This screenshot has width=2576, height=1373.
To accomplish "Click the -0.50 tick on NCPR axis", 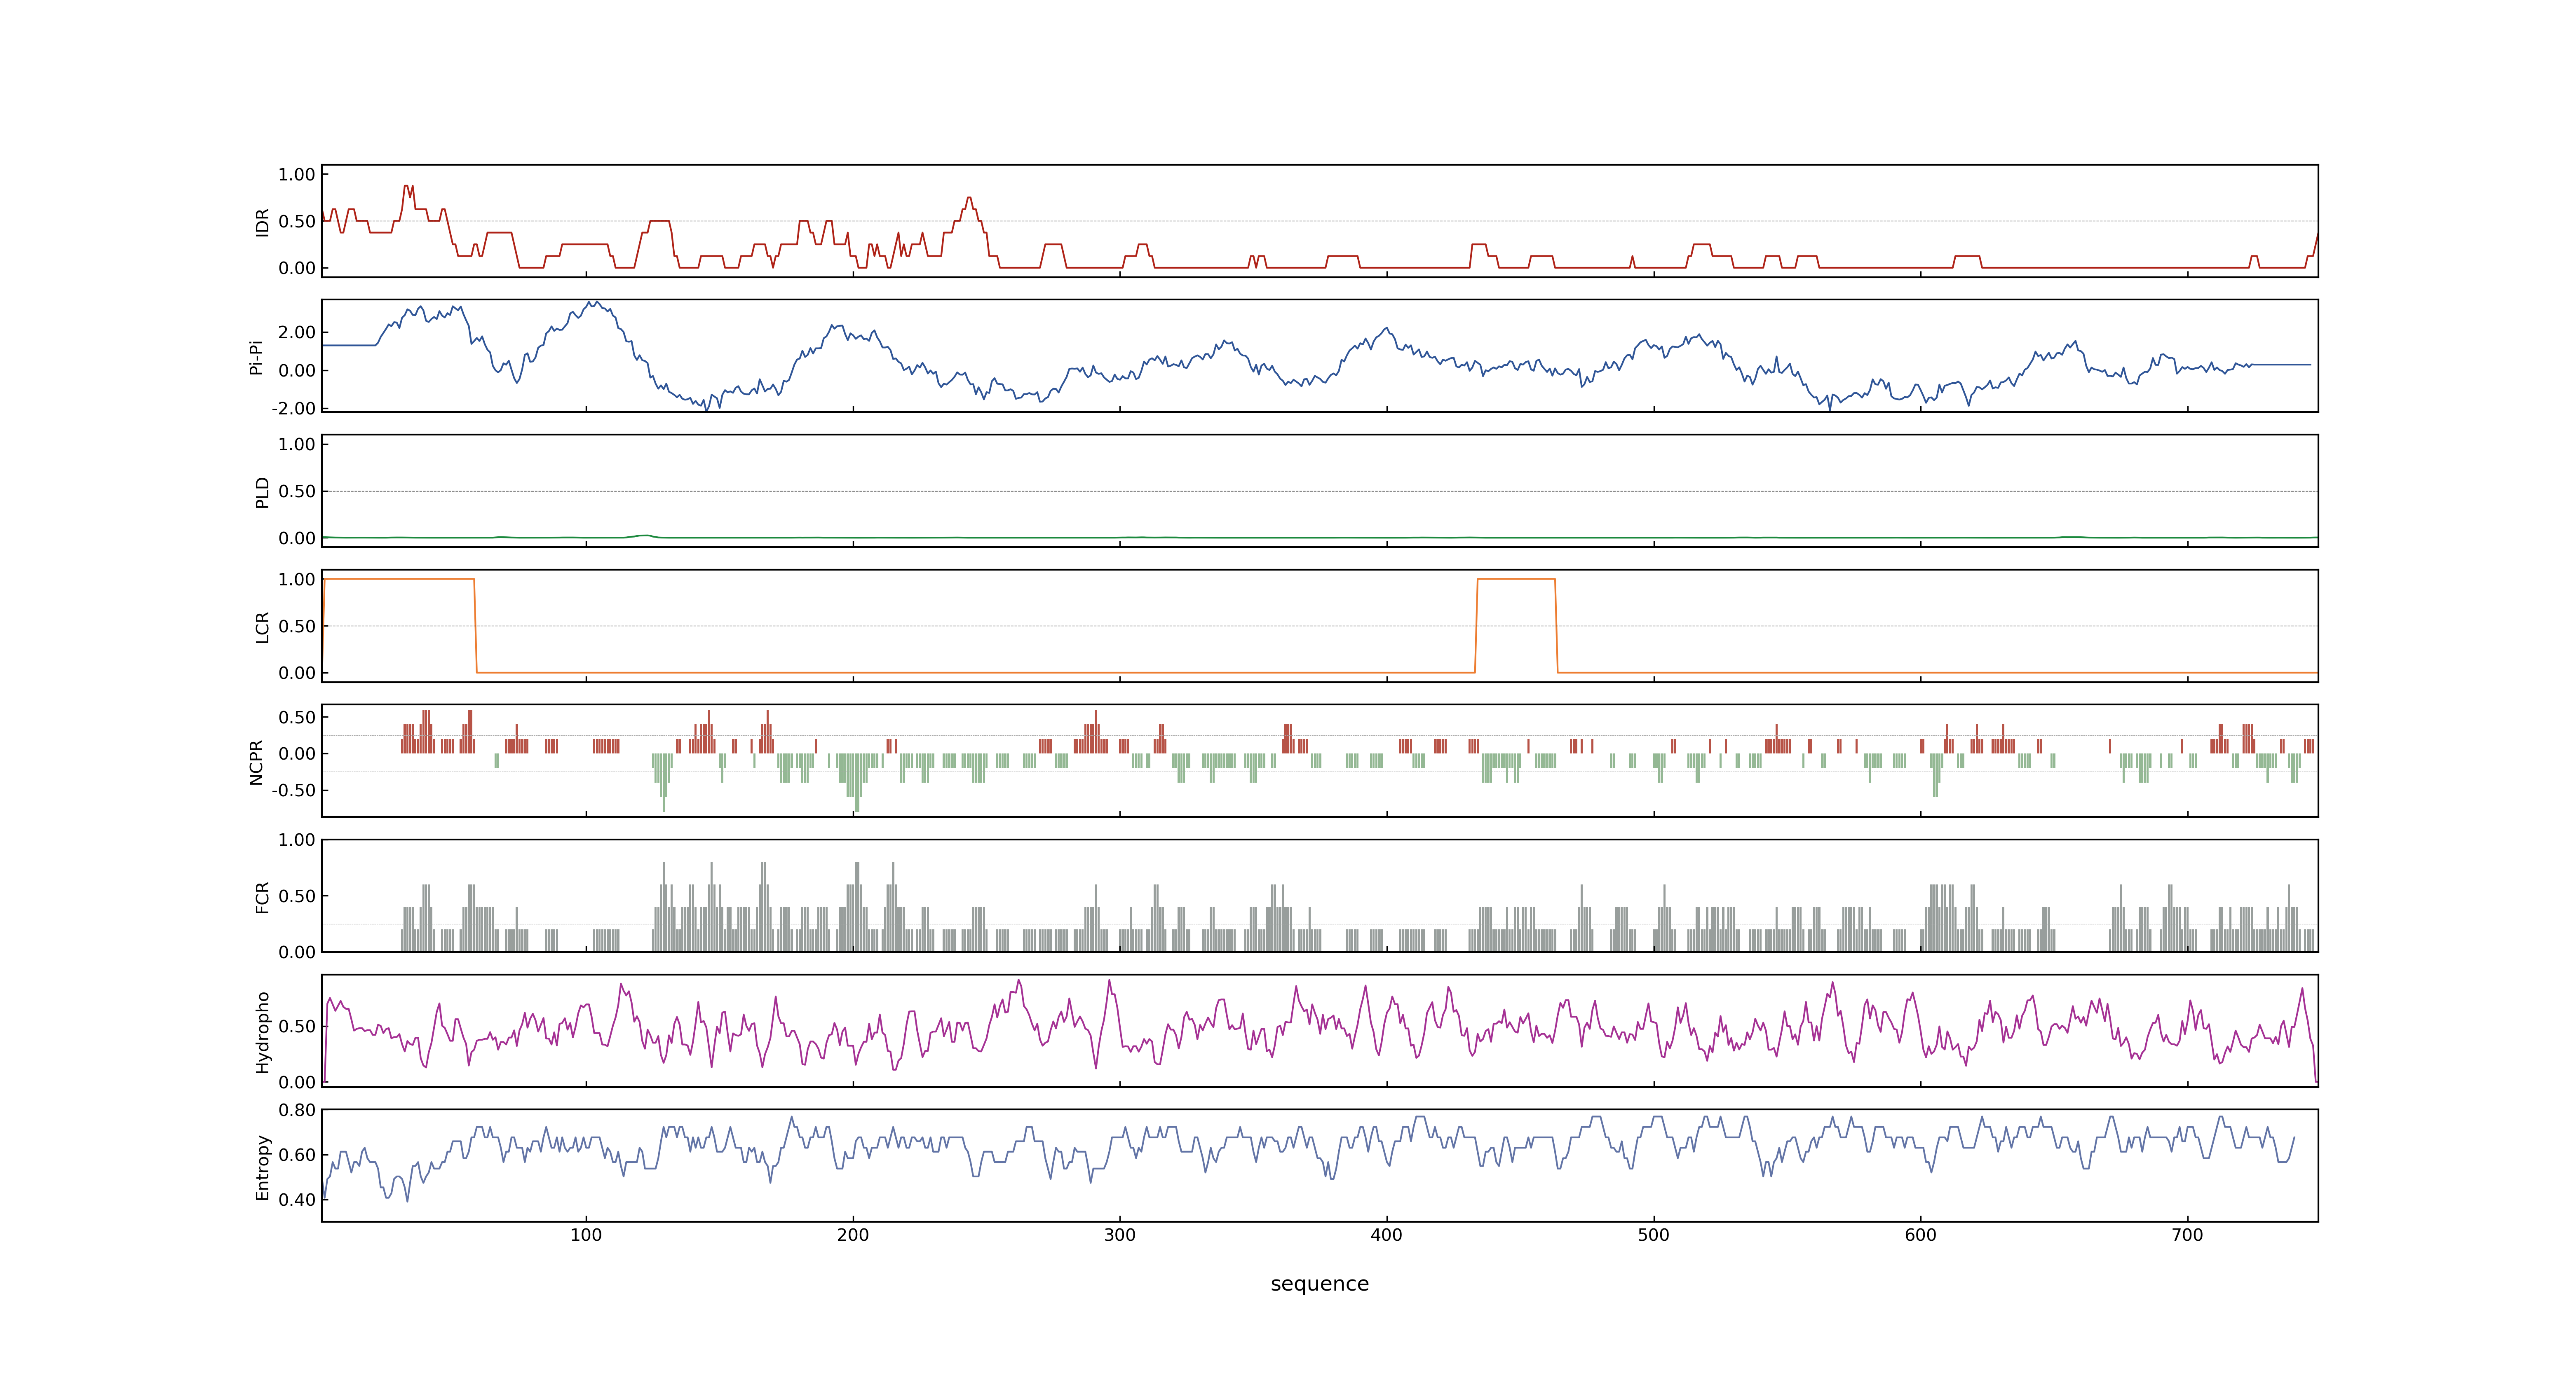I will pyautogui.click(x=294, y=791).
